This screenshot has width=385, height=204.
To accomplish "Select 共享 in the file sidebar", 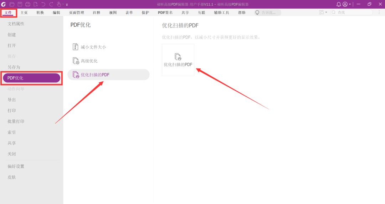I will [12, 143].
